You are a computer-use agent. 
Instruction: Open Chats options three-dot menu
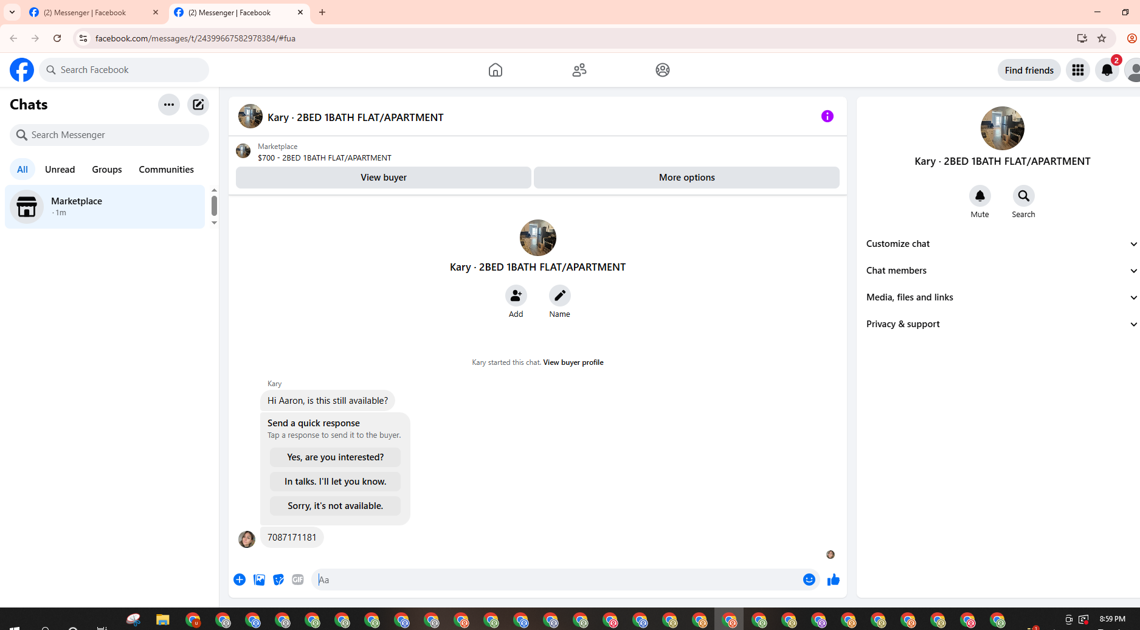point(169,105)
